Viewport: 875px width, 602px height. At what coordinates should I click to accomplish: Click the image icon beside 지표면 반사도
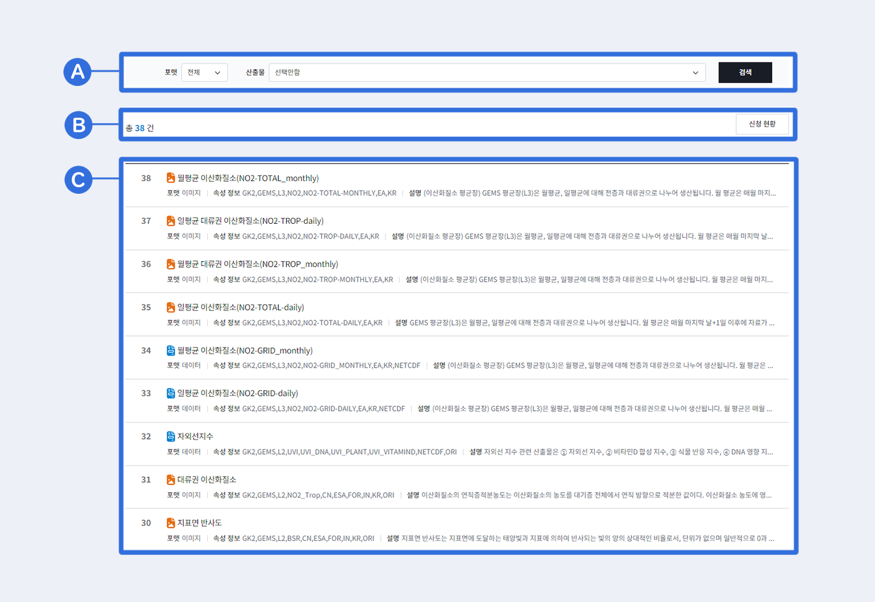click(171, 523)
